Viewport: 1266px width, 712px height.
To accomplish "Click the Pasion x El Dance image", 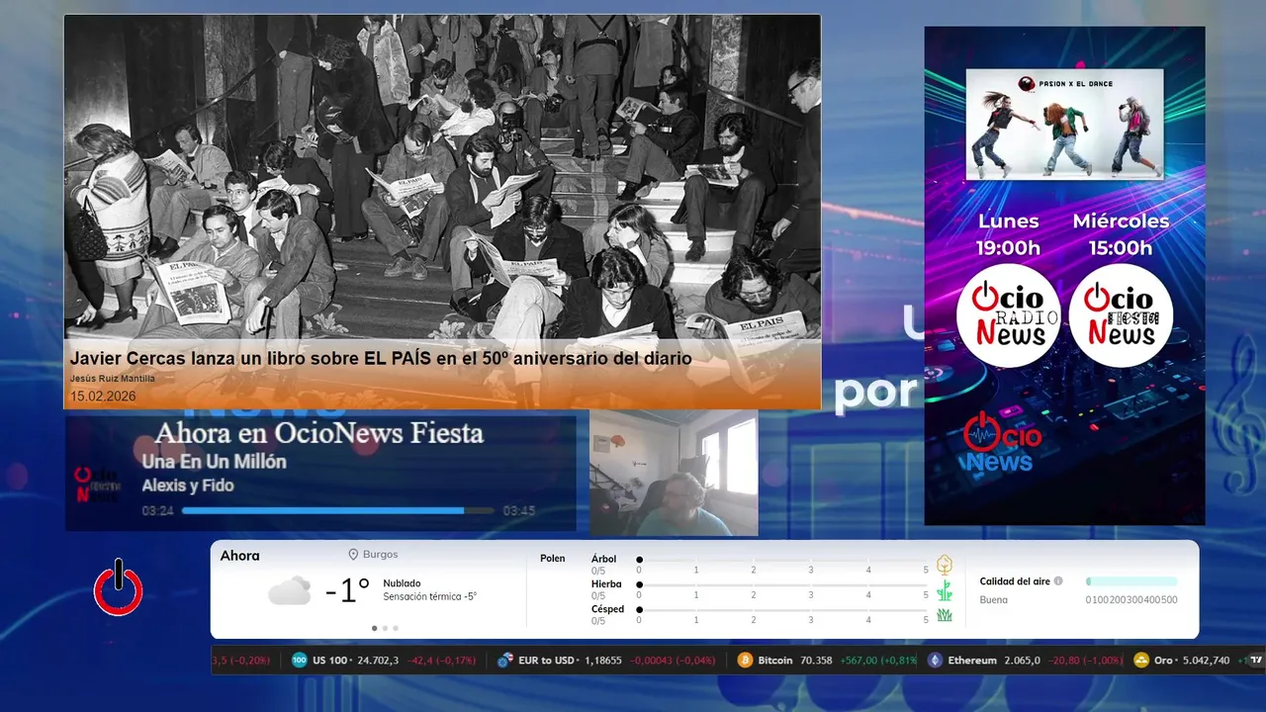I will 1064,124.
